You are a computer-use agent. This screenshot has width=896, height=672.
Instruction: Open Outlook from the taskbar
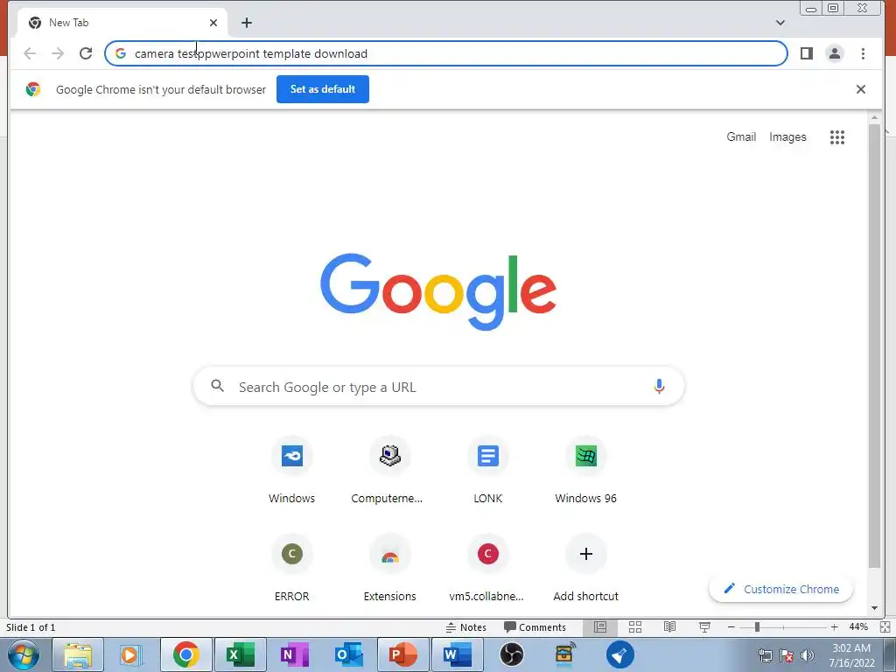pyautogui.click(x=348, y=654)
